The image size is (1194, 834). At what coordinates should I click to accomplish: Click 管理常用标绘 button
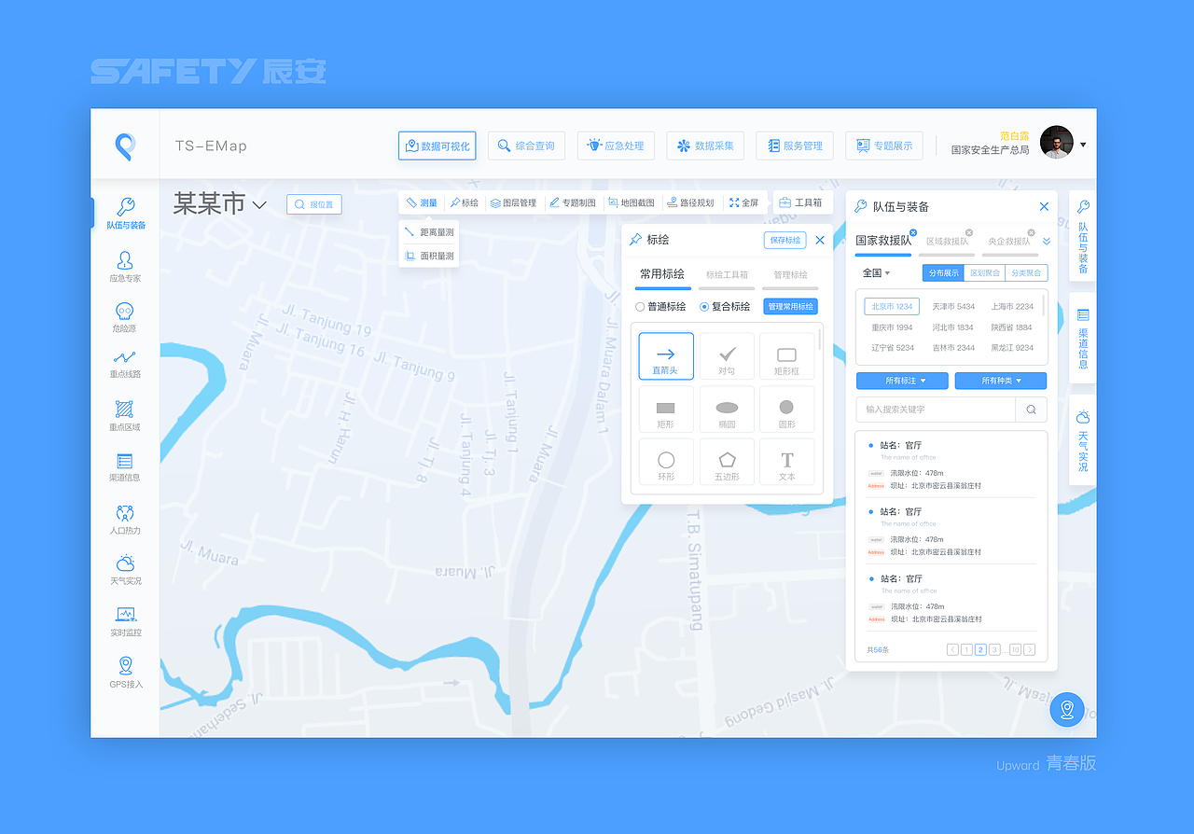pos(790,307)
